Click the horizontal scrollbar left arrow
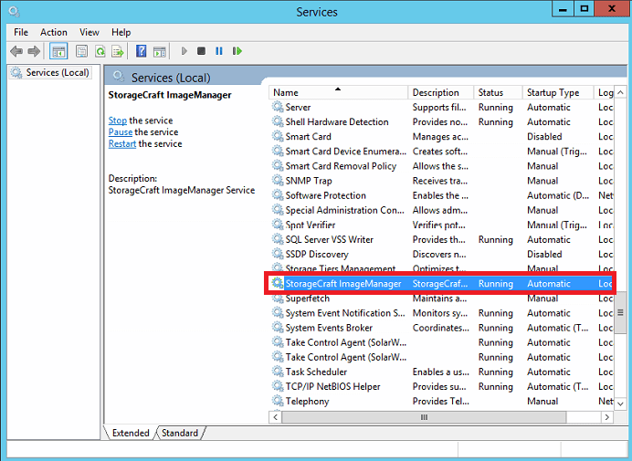Viewport: 632px width, 461px height. pyautogui.click(x=275, y=417)
